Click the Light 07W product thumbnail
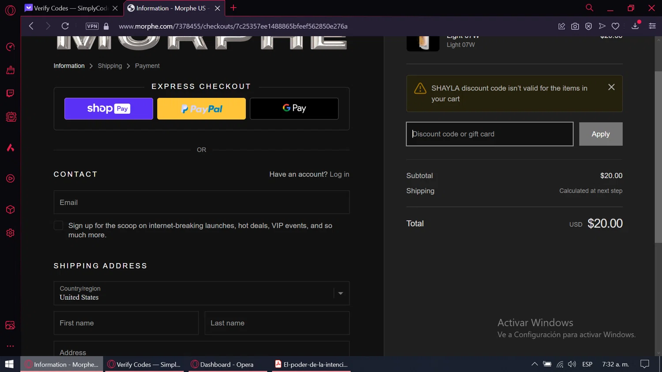The width and height of the screenshot is (662, 372). tap(423, 43)
